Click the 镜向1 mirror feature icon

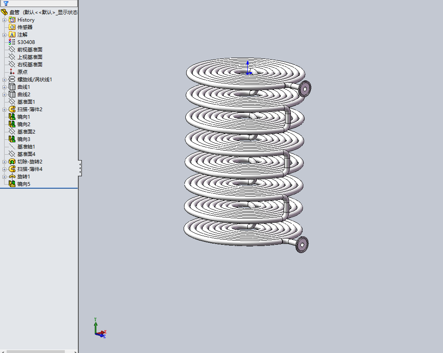point(12,117)
